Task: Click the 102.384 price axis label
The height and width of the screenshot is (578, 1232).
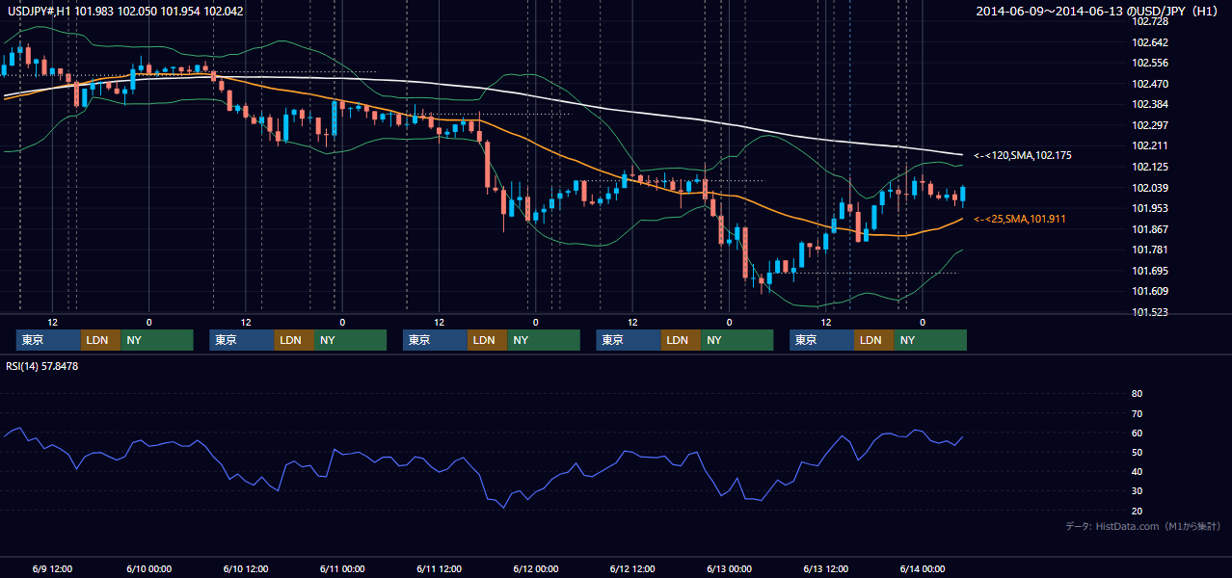Action: click(x=1150, y=104)
